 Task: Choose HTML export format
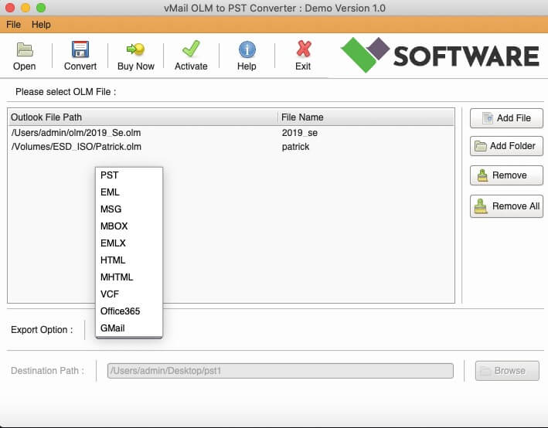(113, 260)
